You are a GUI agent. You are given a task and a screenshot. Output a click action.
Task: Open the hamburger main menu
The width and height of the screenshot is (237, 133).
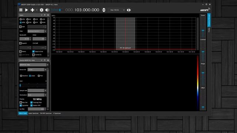pyautogui.click(x=21, y=10)
